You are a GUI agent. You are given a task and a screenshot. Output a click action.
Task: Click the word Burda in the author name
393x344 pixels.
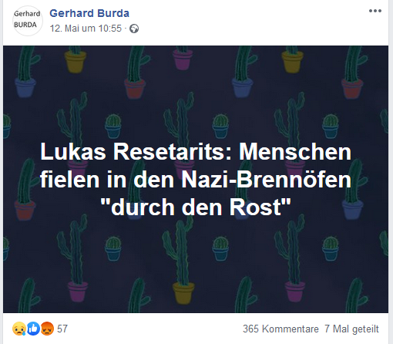click(x=113, y=13)
